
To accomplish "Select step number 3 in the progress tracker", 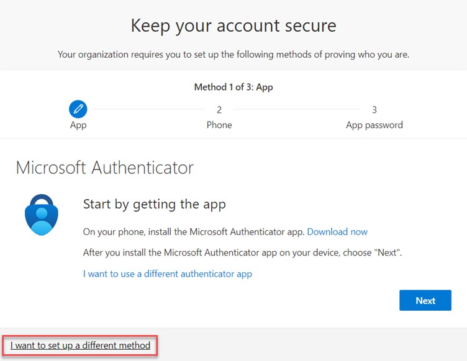I will [x=374, y=110].
